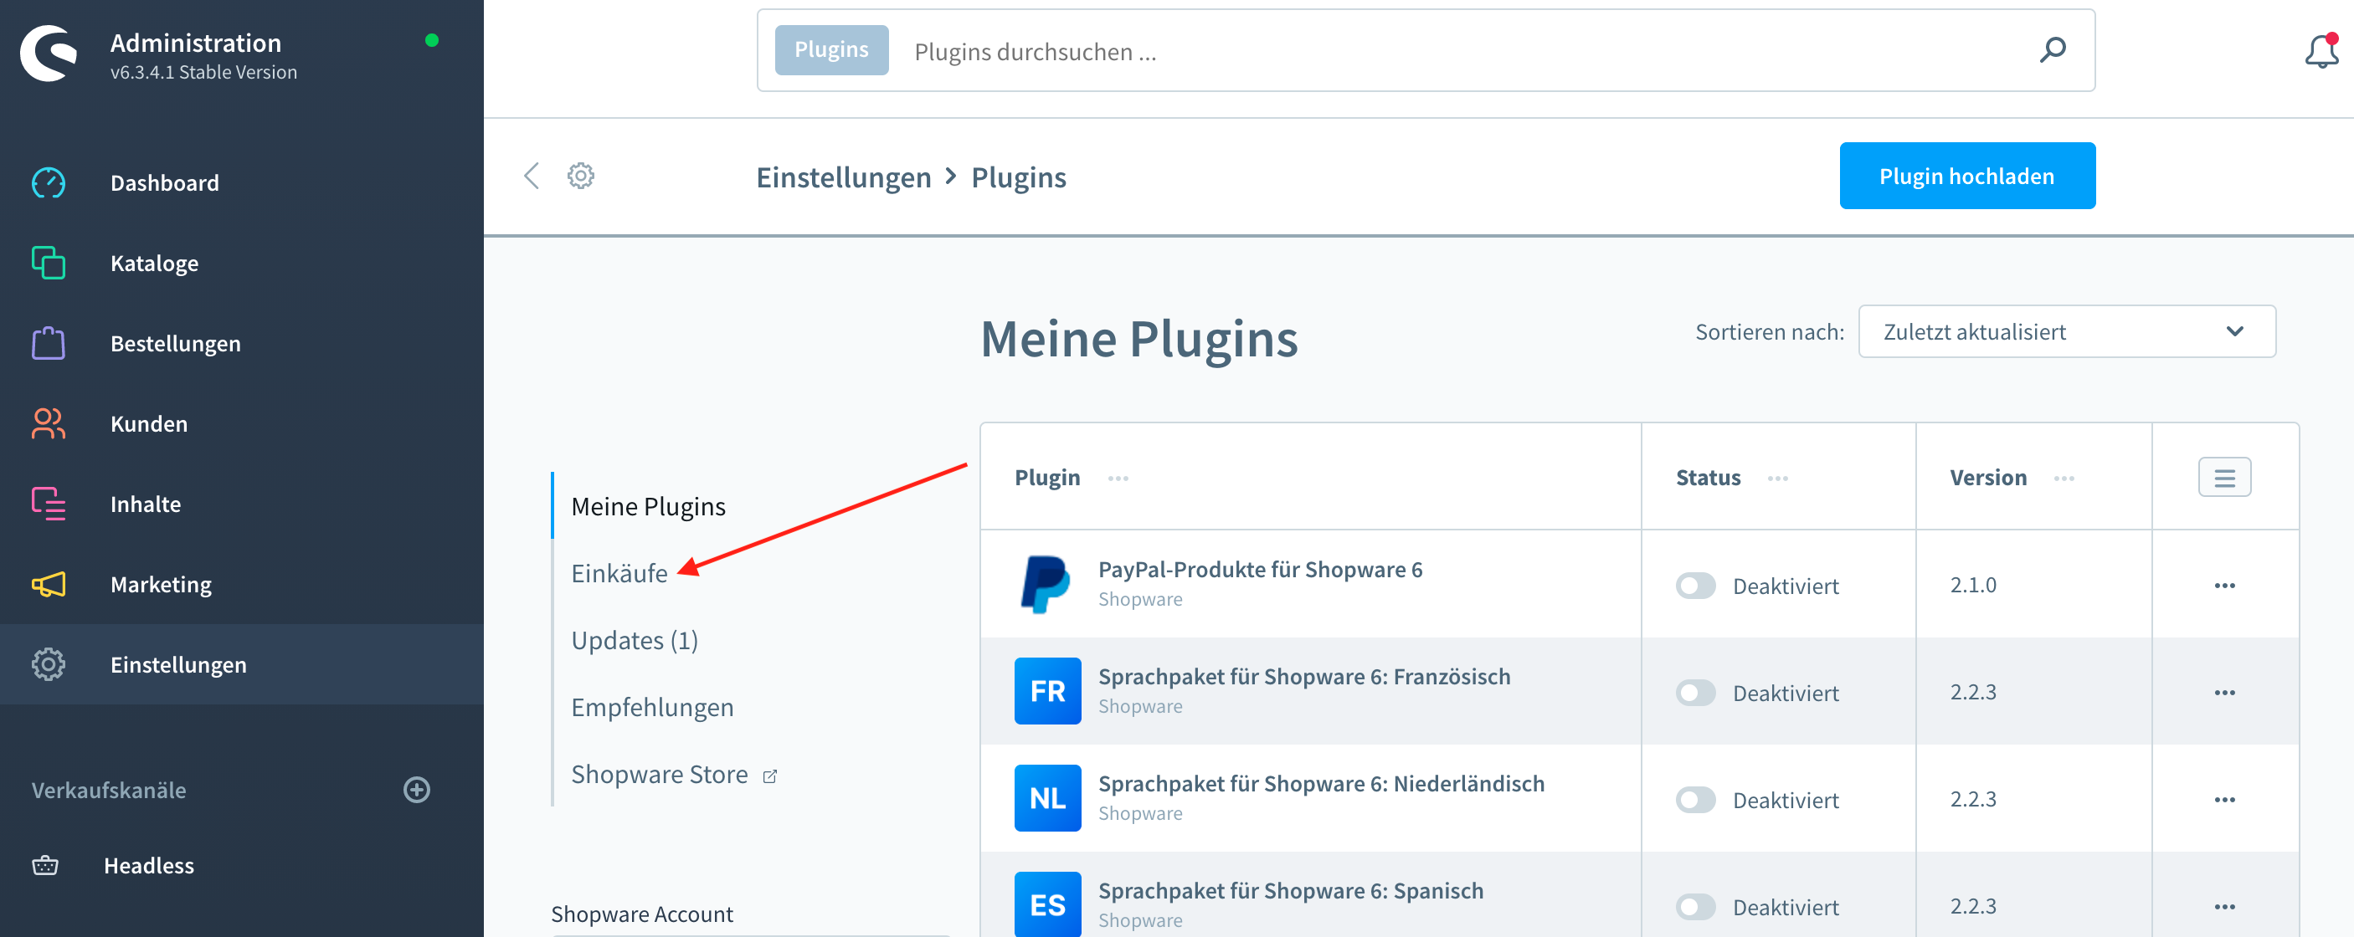Switch to the Einkäufe tab
Screen dimensions: 2354x937
(x=619, y=574)
